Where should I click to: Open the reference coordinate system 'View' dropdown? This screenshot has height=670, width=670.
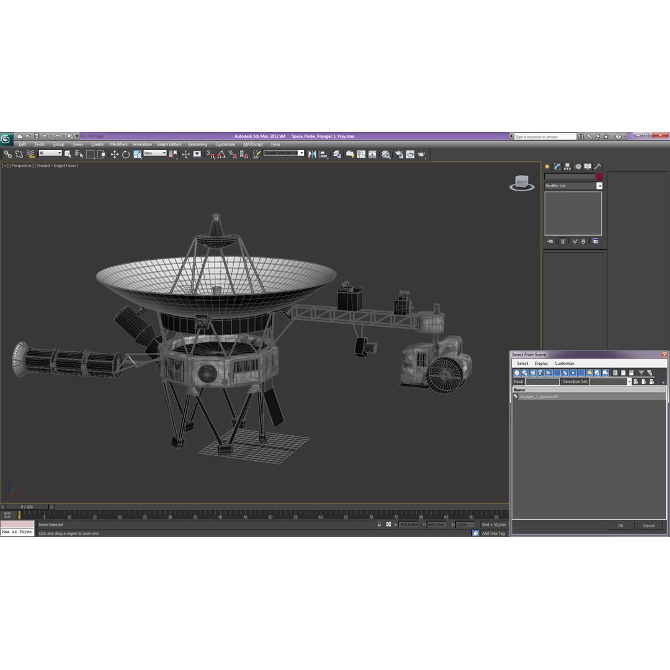[154, 153]
